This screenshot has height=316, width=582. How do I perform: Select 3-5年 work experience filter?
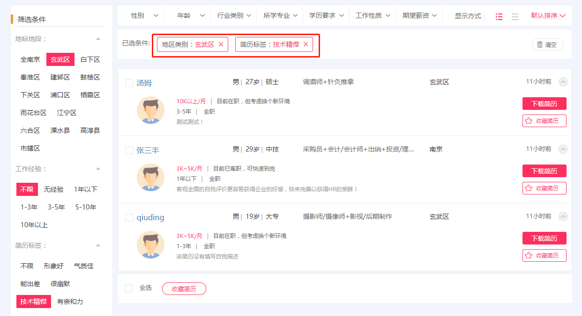pyautogui.click(x=56, y=207)
